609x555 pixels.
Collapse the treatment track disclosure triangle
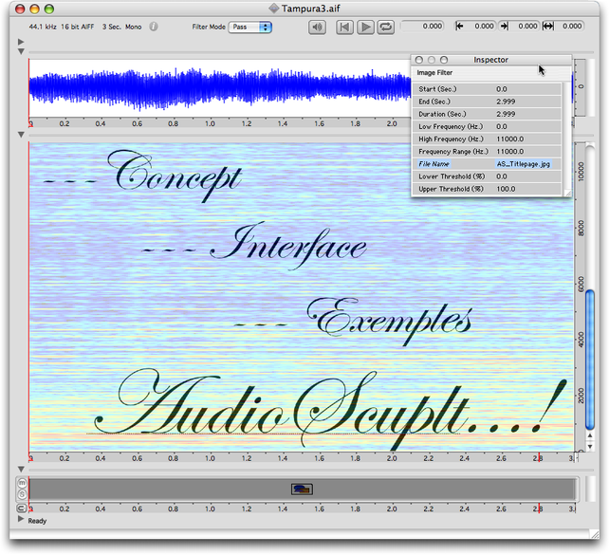[x=22, y=470]
